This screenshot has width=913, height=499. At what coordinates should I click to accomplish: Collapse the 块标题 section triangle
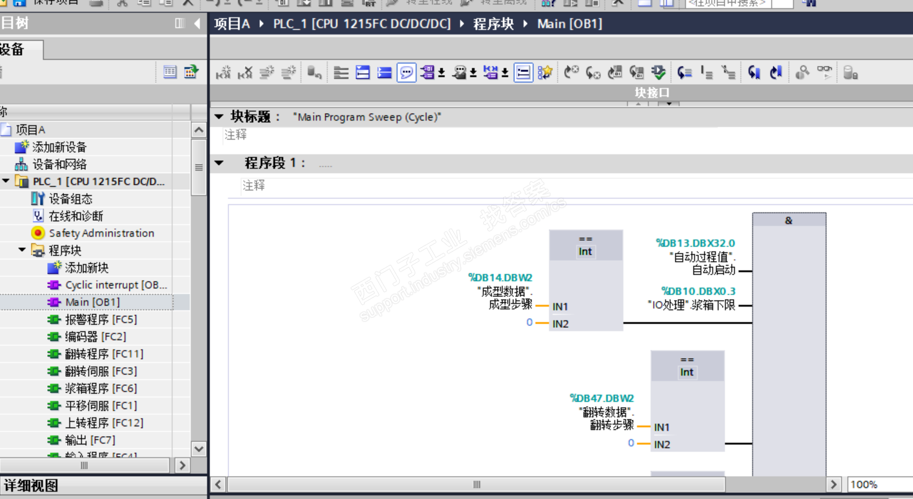pos(219,117)
